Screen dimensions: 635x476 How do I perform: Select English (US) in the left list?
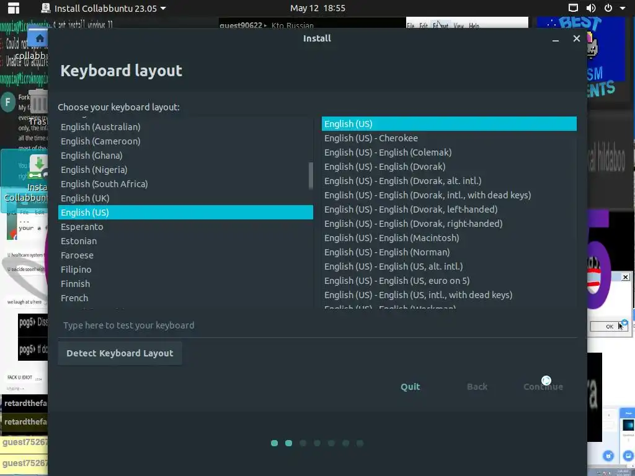point(185,212)
